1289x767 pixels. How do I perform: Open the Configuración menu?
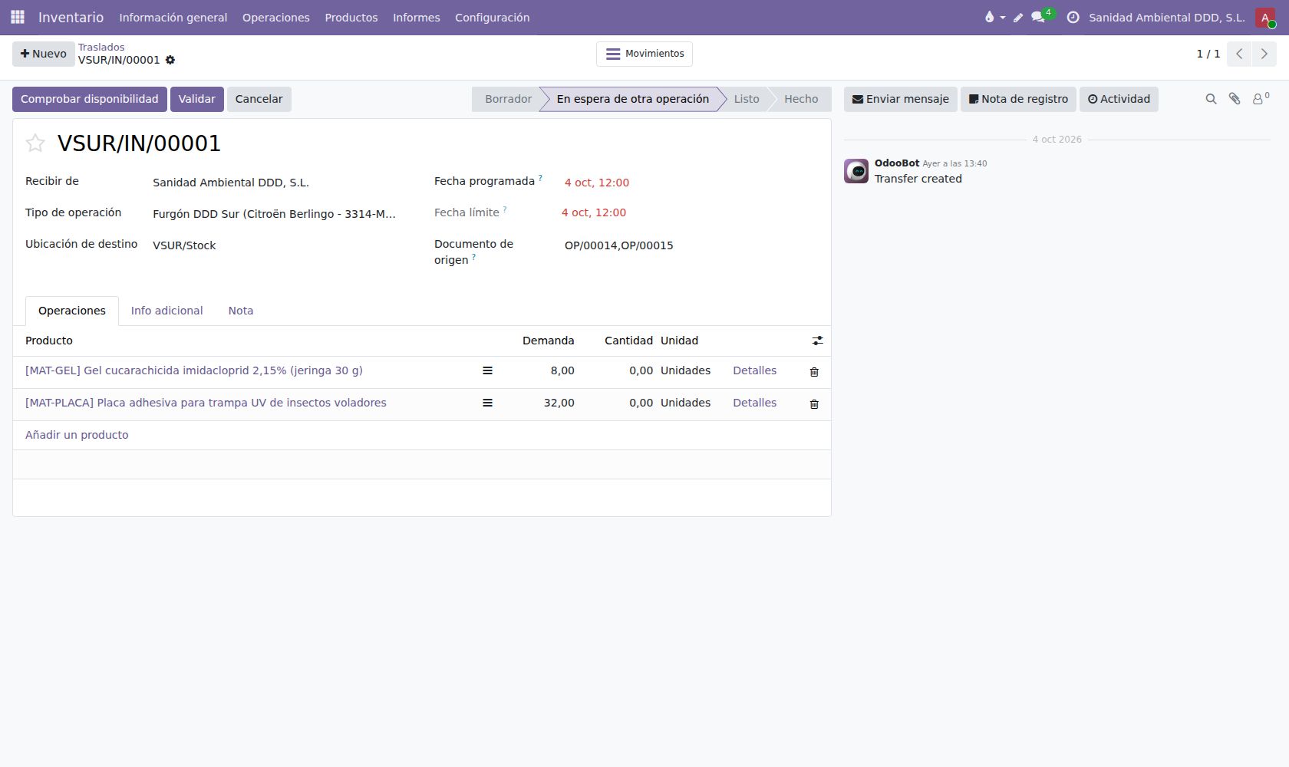[493, 18]
